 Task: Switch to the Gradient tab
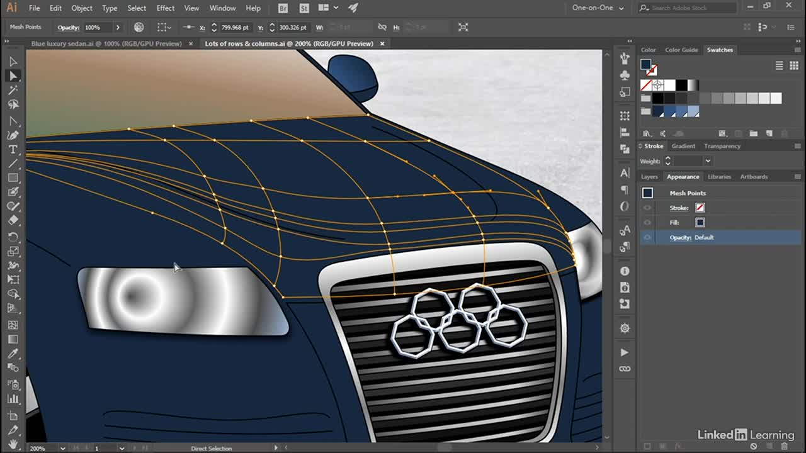[683, 146]
